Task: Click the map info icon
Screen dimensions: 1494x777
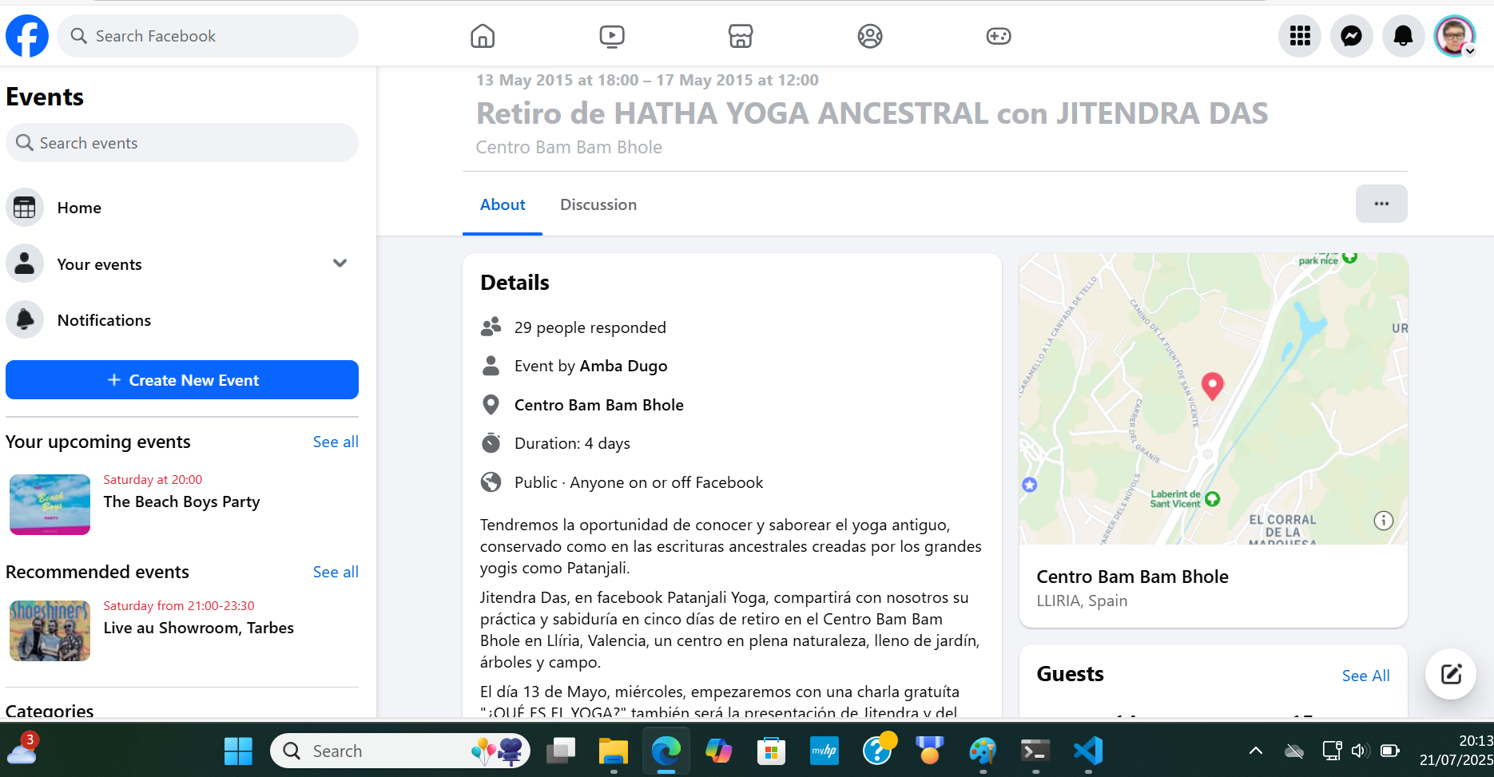Action: [1384, 521]
